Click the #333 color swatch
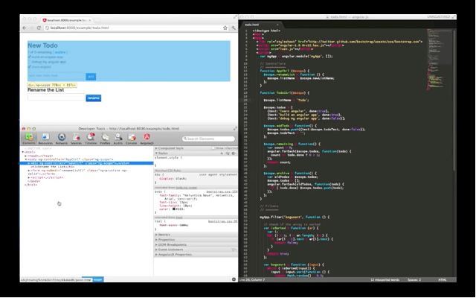This screenshot has height=298, width=476. tap(174, 209)
